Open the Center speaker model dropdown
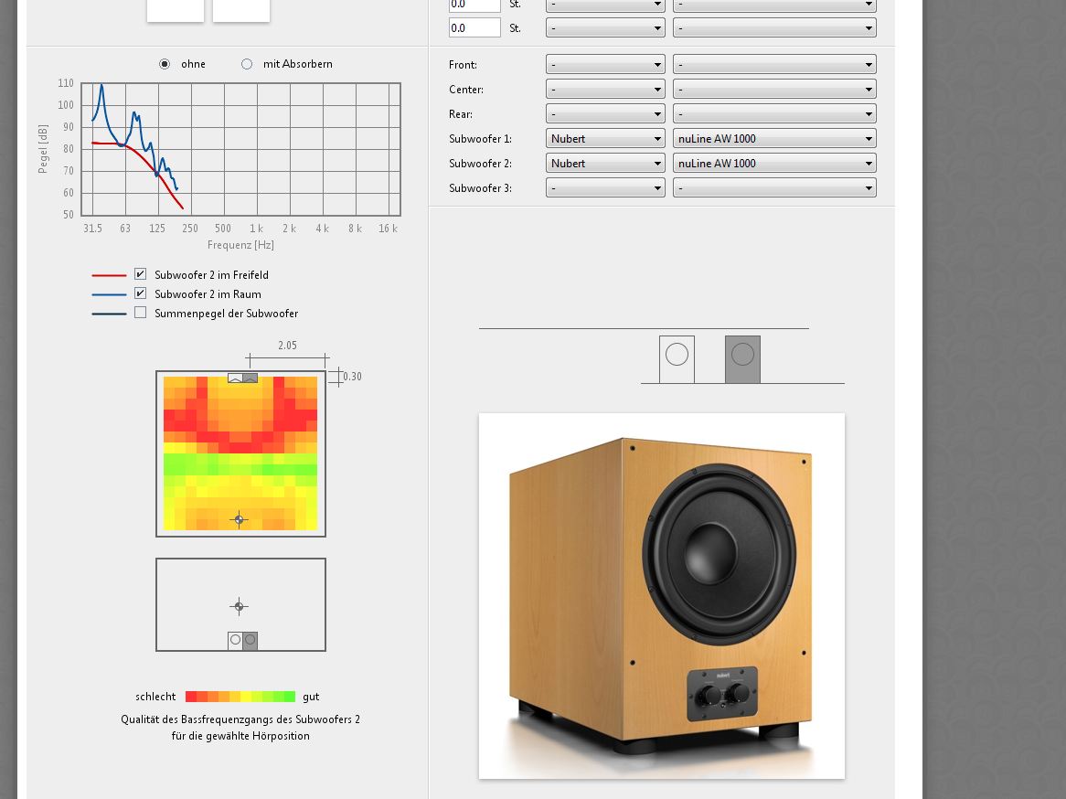Screen dimensions: 1066x799 coord(774,90)
